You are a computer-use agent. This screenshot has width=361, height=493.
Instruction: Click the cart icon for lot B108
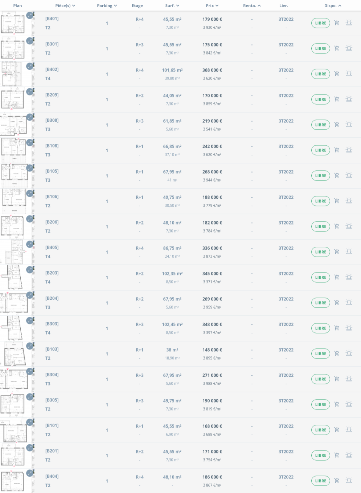click(337, 150)
